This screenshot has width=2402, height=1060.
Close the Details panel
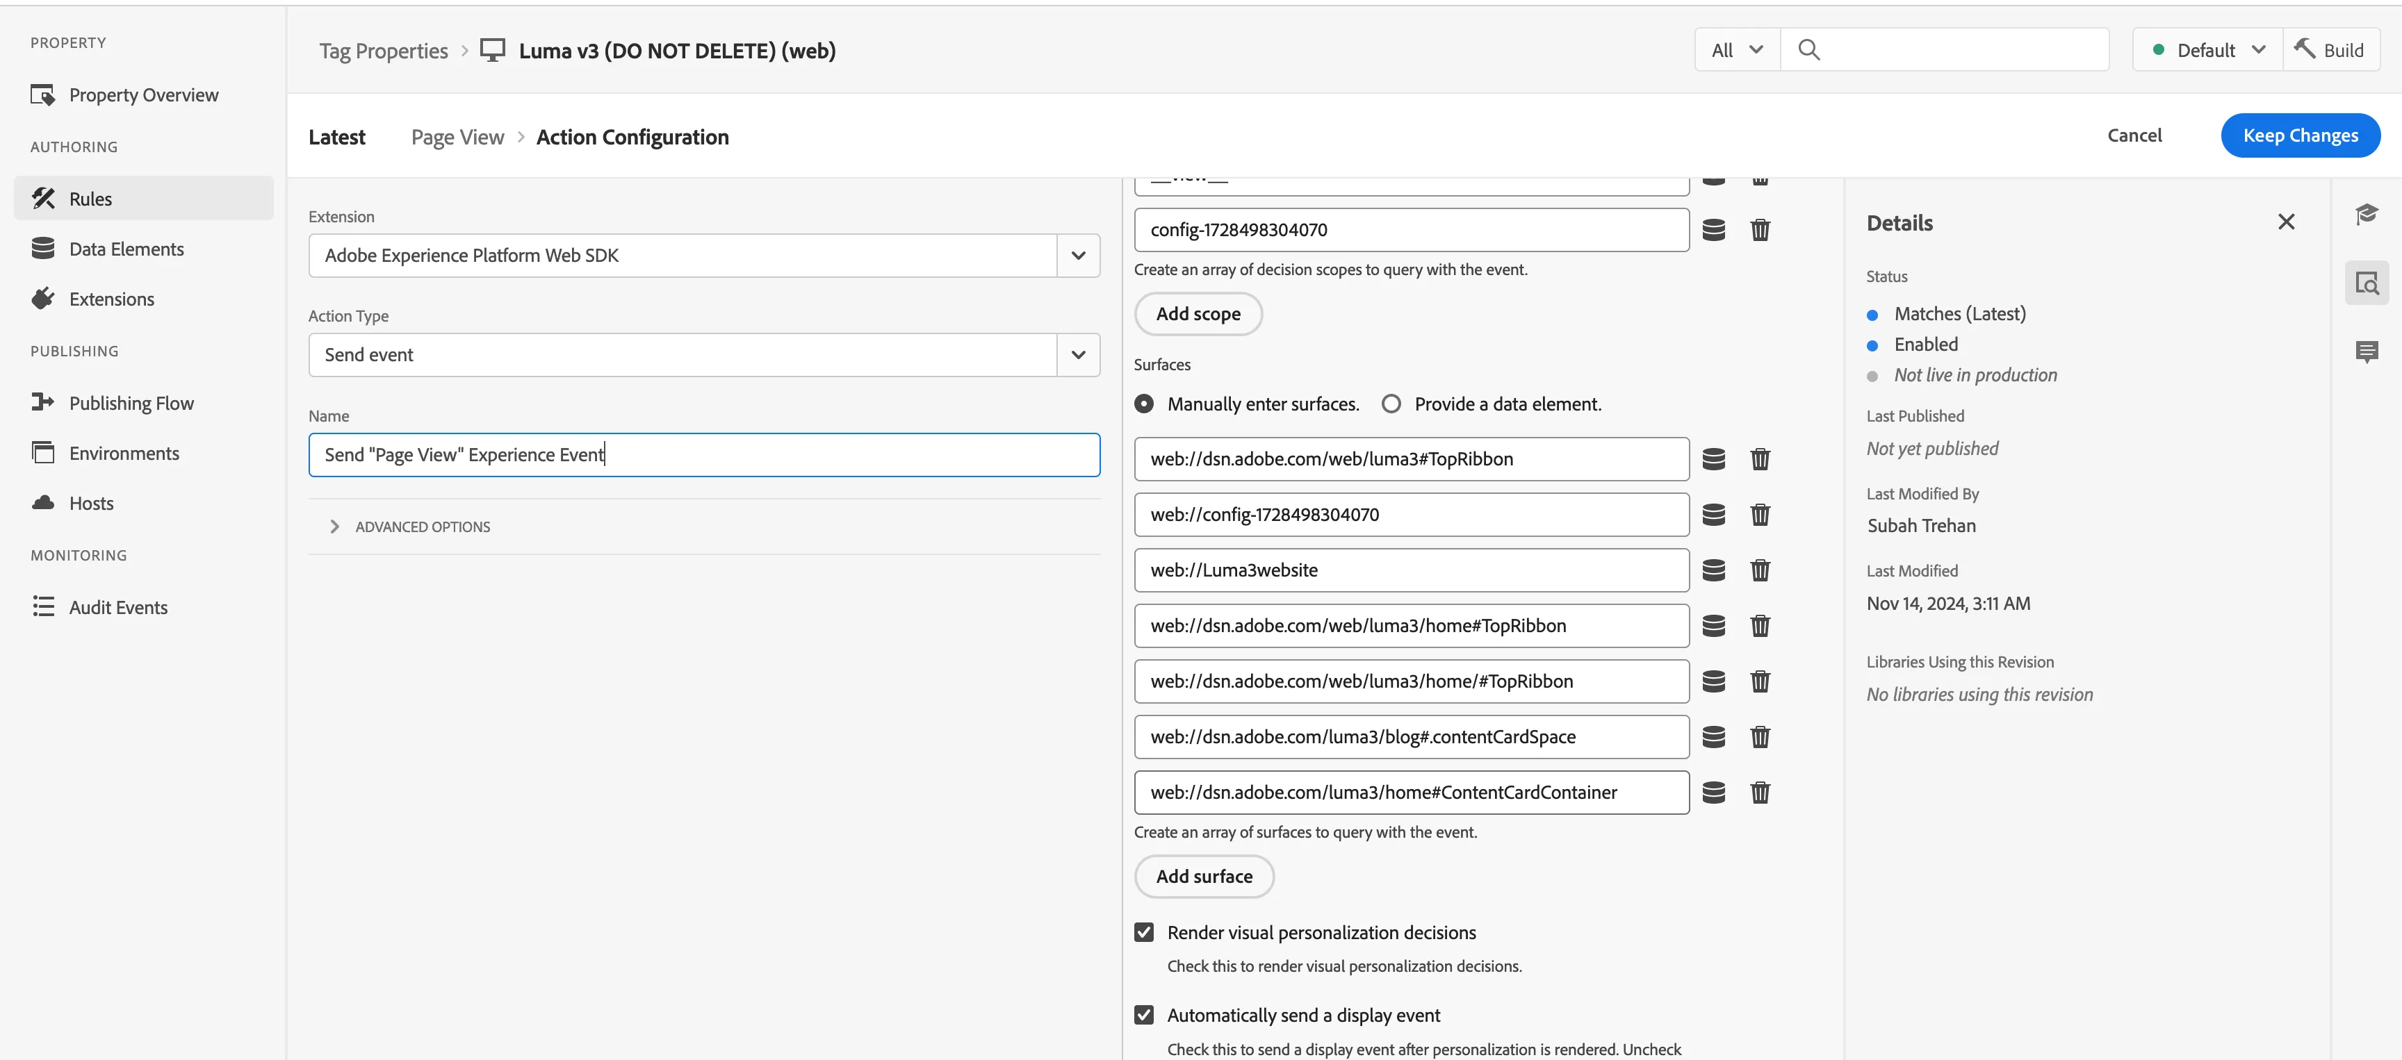(x=2285, y=222)
